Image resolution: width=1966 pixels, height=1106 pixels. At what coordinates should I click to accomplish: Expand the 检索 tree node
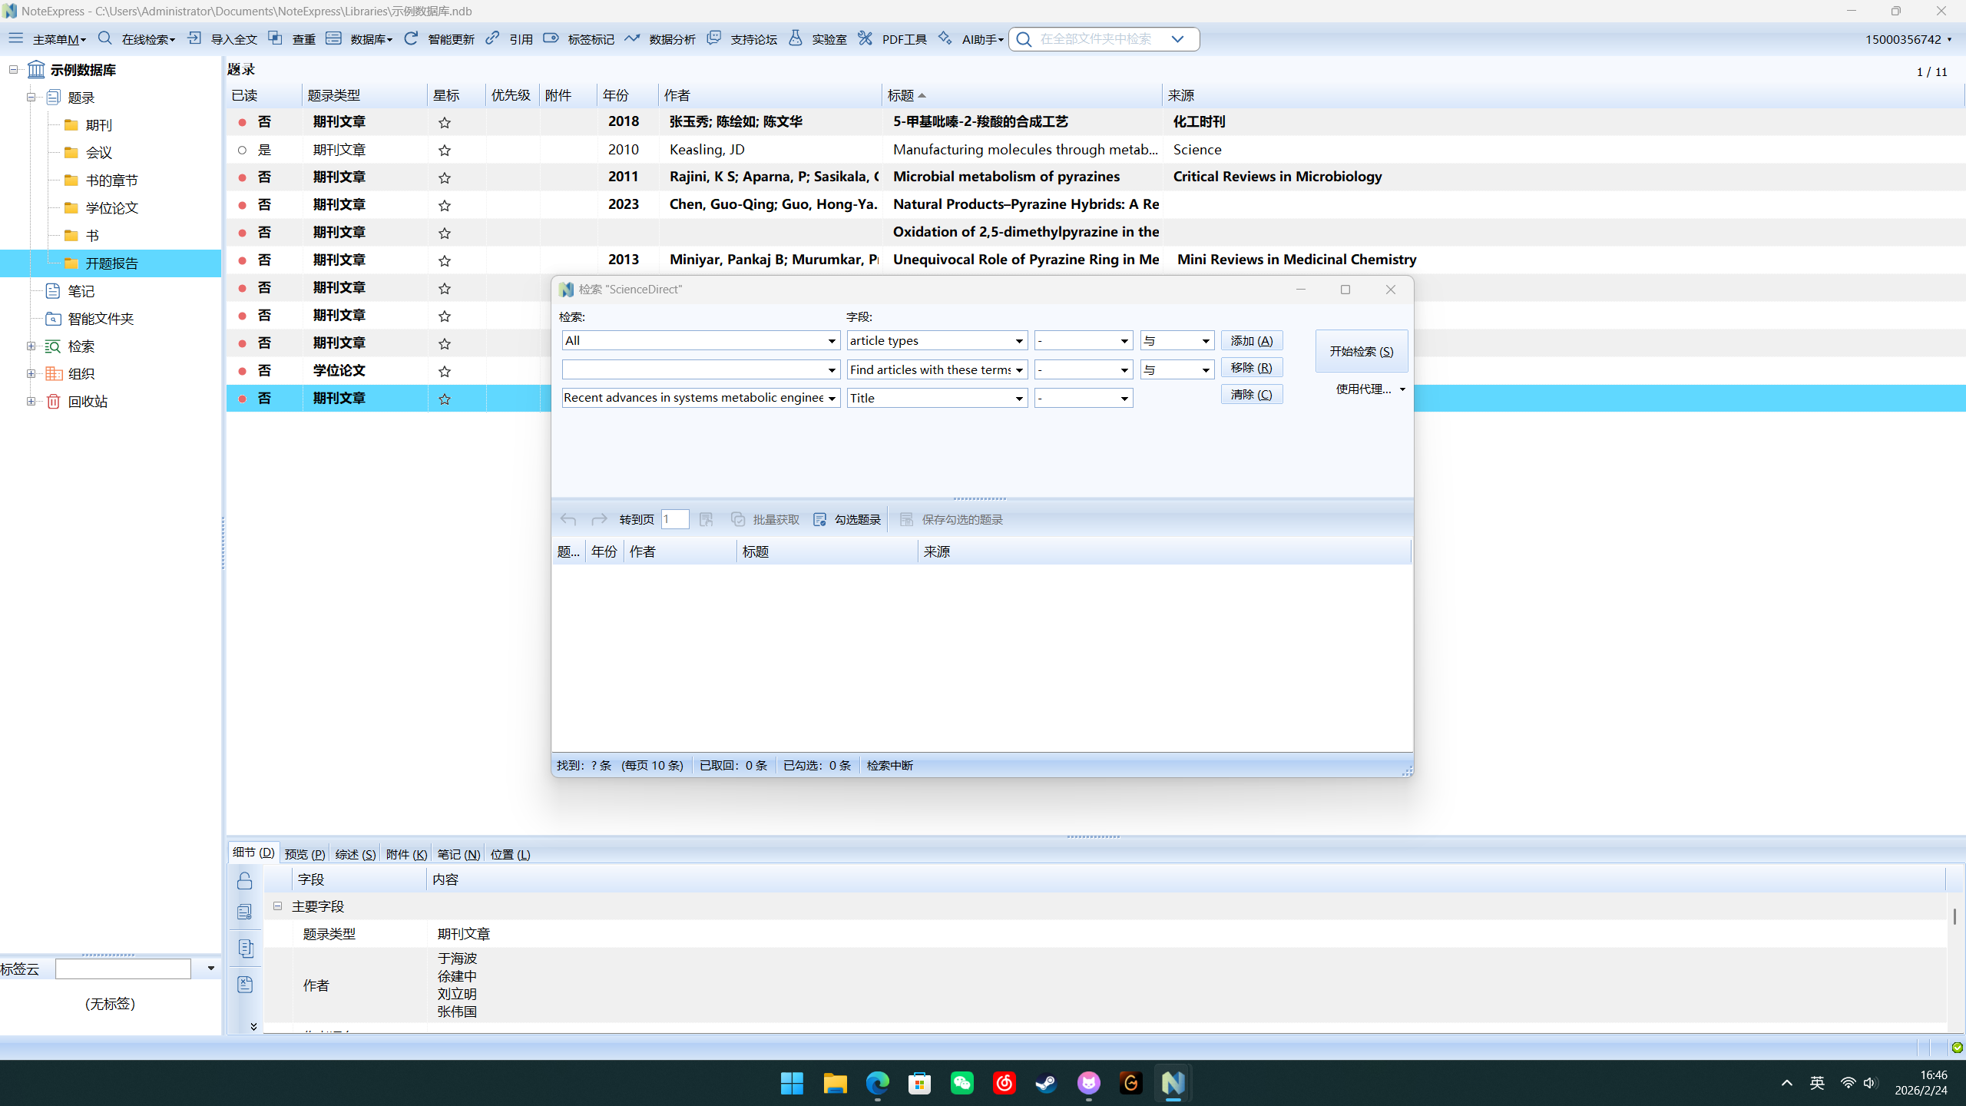pyautogui.click(x=31, y=346)
